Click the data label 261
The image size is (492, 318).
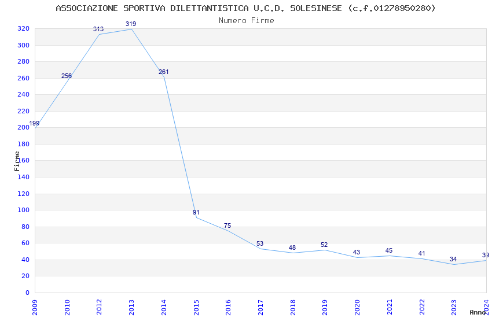click(x=163, y=72)
